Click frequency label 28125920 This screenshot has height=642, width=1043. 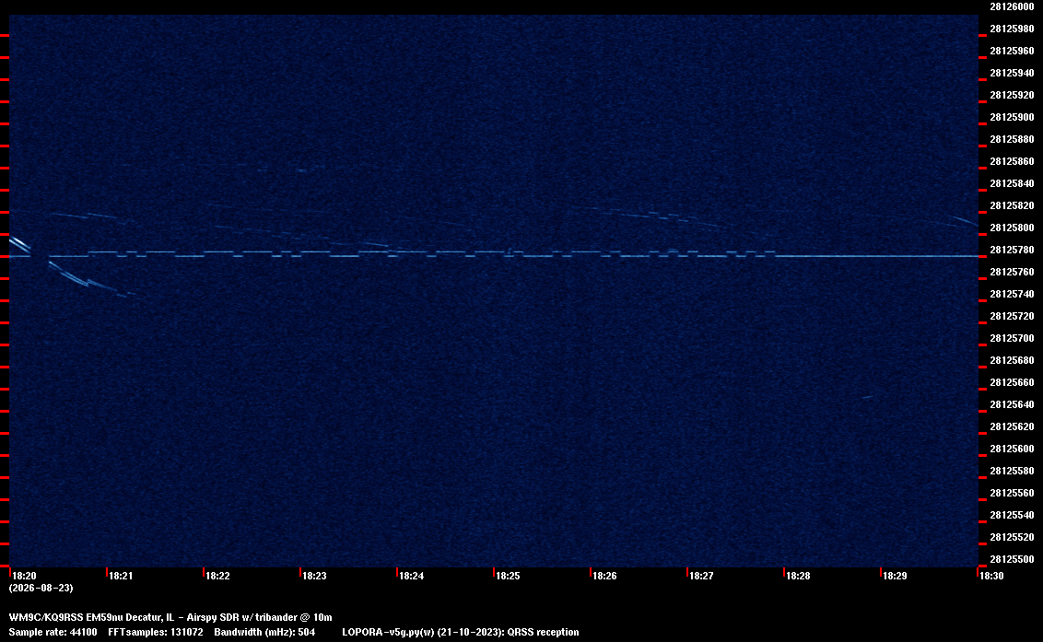1012,95
